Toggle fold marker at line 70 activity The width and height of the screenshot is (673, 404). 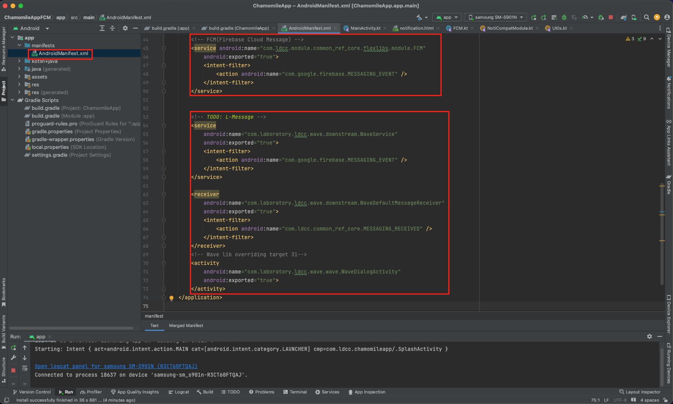(164, 263)
